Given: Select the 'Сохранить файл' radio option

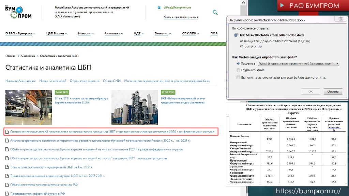Looking at the screenshot, I should coord(238,70).
